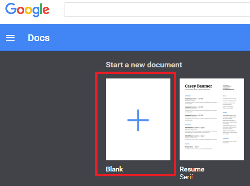Click the 'Start a new document' heading
Screen dimensions: 250x186
point(144,65)
